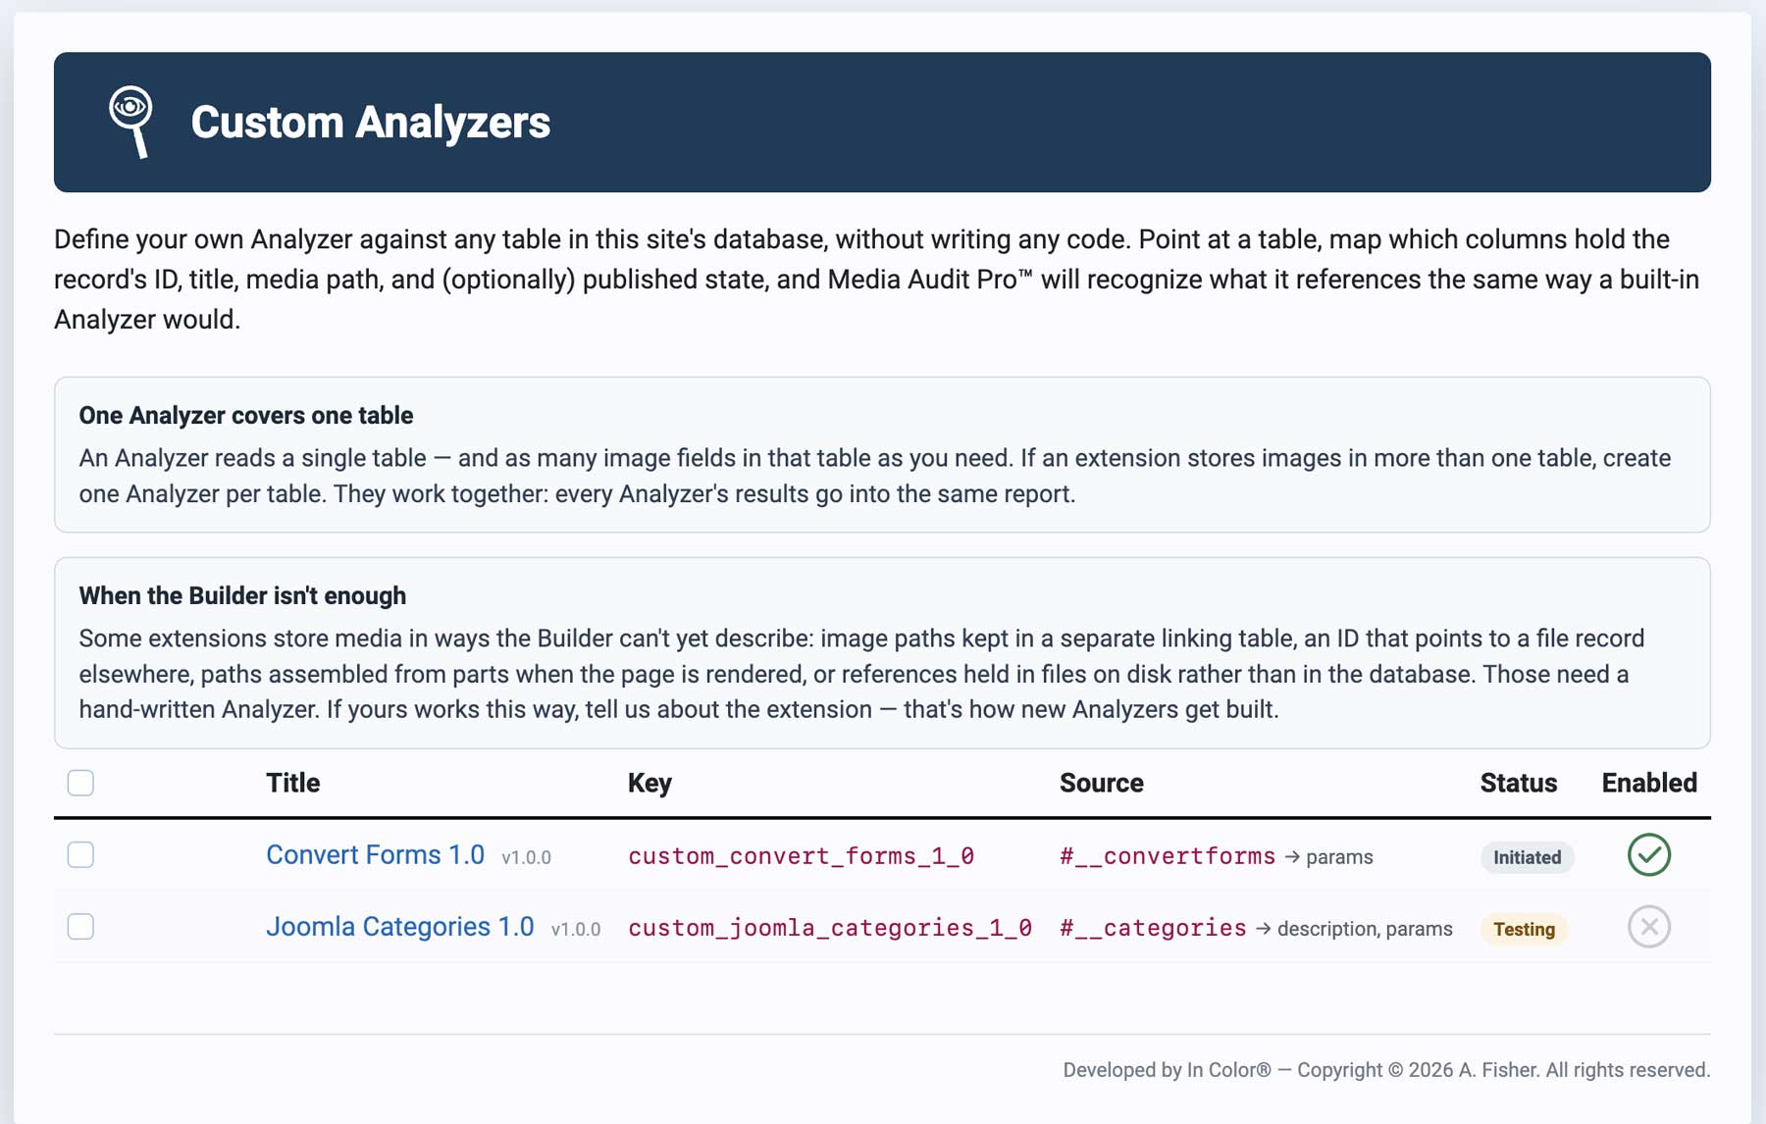Click the 'description, params' field list

click(x=1365, y=929)
